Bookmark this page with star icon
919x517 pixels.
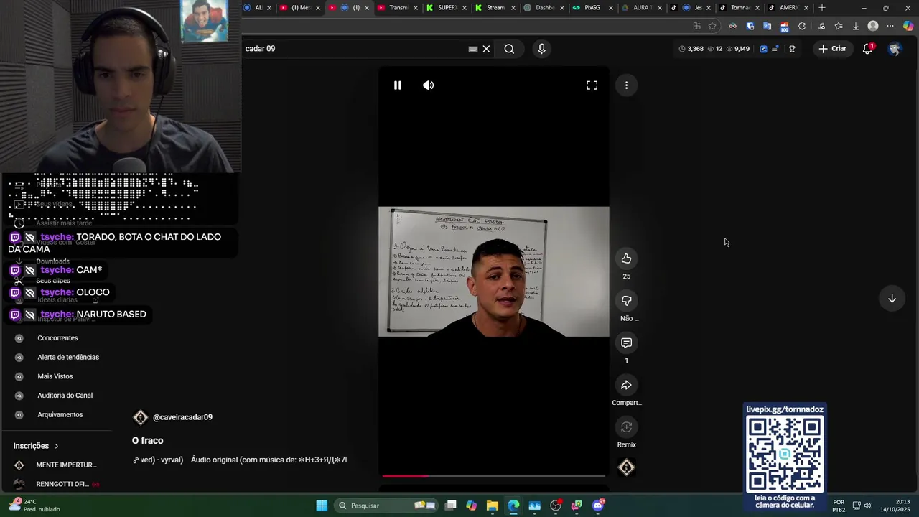[x=712, y=26]
